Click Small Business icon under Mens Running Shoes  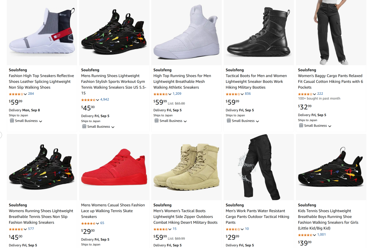[84, 127]
